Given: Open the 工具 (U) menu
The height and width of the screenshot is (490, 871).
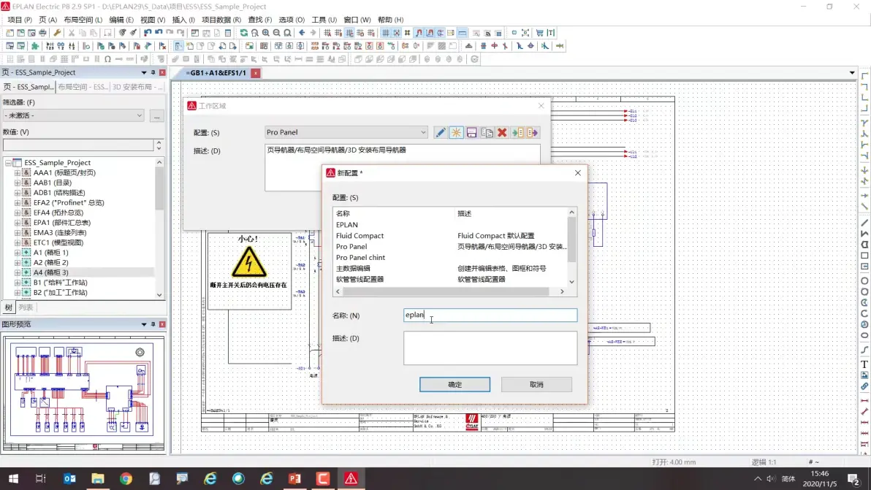Looking at the screenshot, I should (324, 20).
